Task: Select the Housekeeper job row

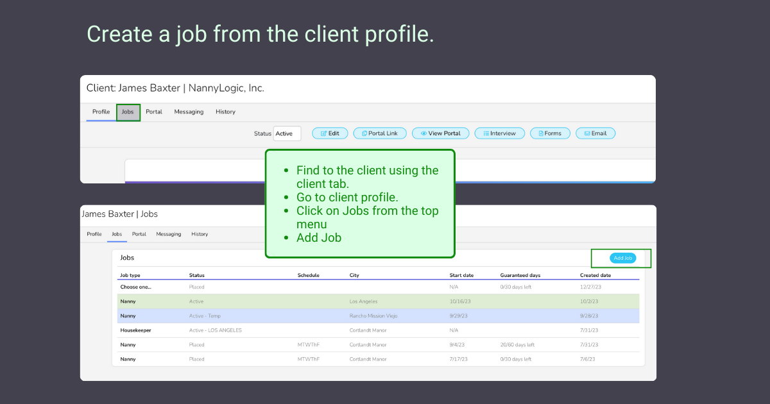Action: [135, 330]
